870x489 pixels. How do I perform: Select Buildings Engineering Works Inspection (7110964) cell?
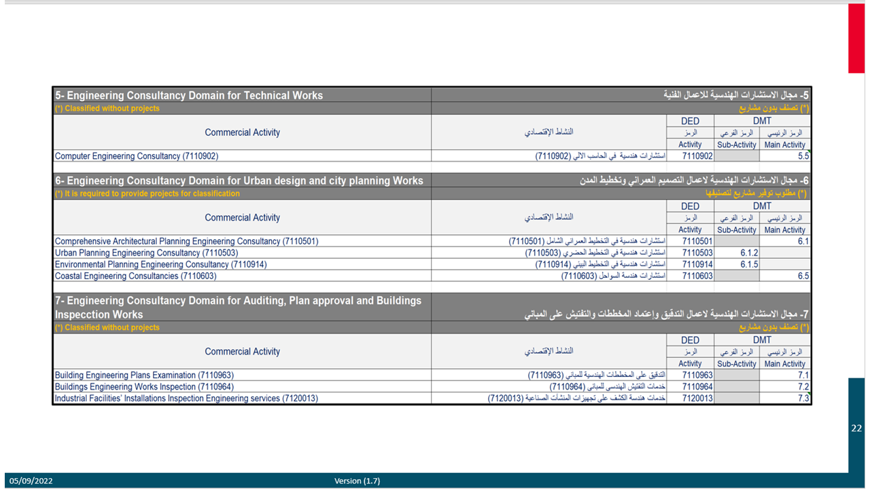144,386
